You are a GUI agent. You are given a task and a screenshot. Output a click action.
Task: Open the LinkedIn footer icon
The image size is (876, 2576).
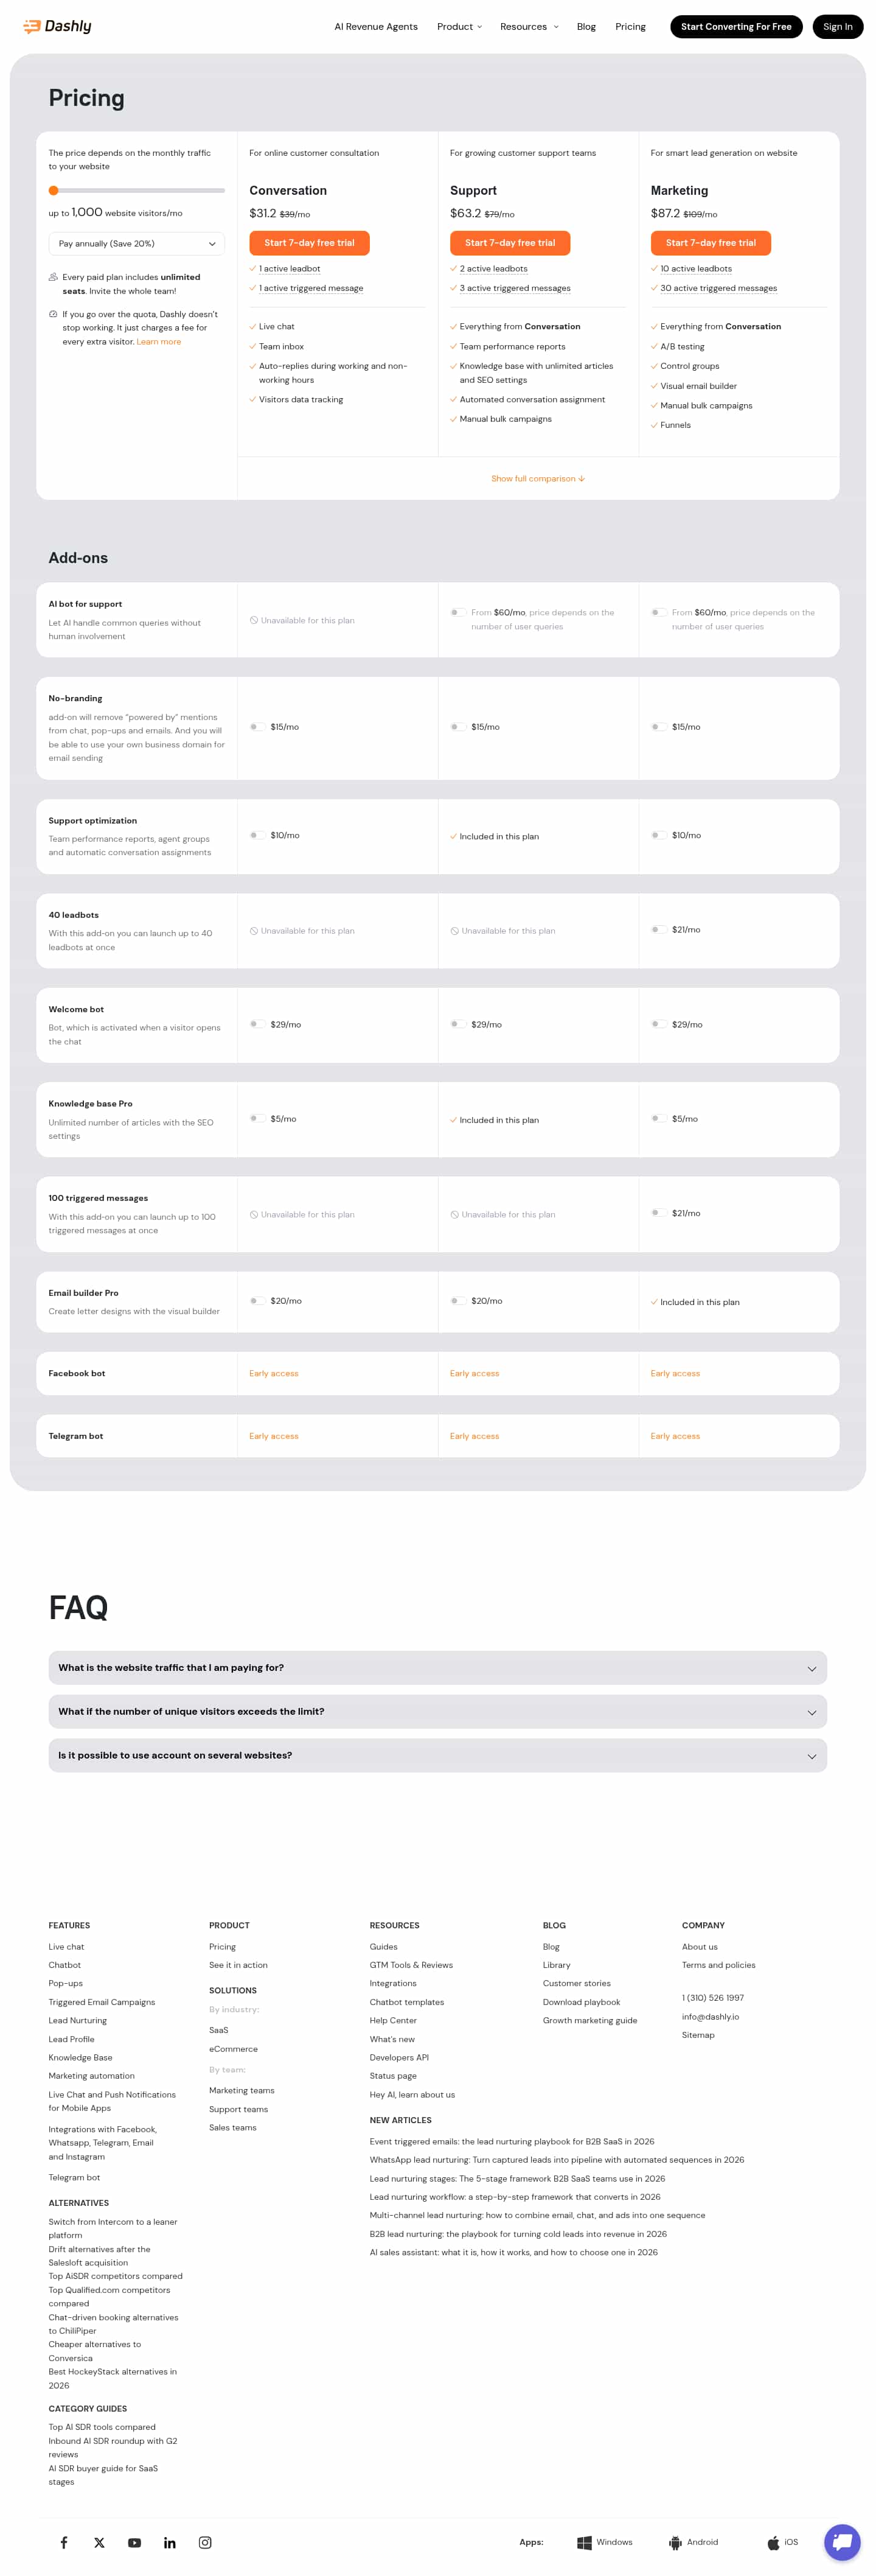coord(170,2542)
